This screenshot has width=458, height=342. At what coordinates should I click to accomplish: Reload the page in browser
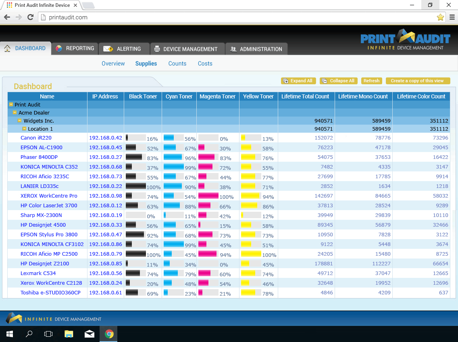(30, 17)
